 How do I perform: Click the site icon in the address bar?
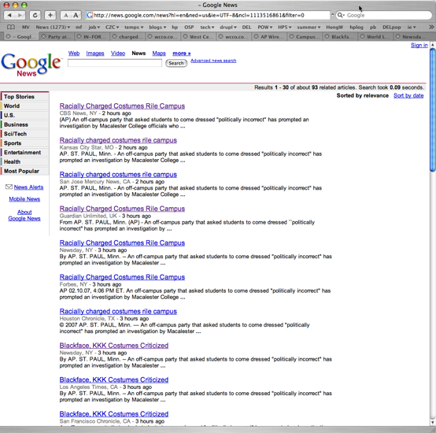coord(89,15)
